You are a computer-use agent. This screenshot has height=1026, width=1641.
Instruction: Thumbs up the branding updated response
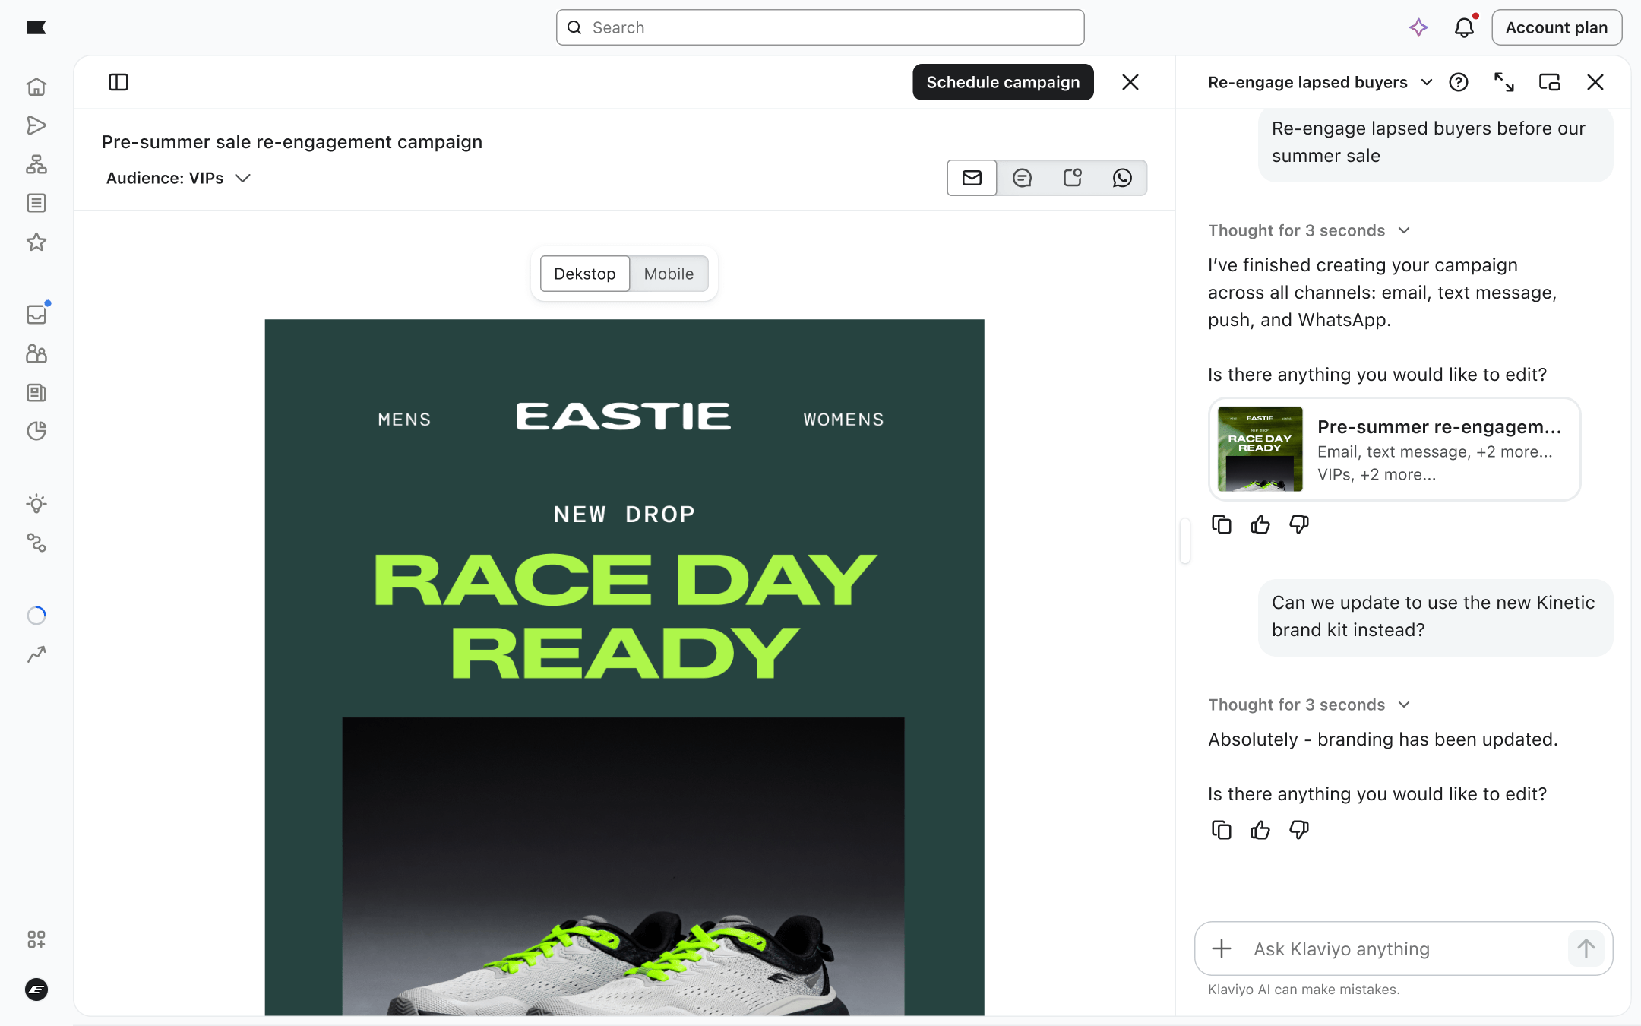pyautogui.click(x=1260, y=830)
